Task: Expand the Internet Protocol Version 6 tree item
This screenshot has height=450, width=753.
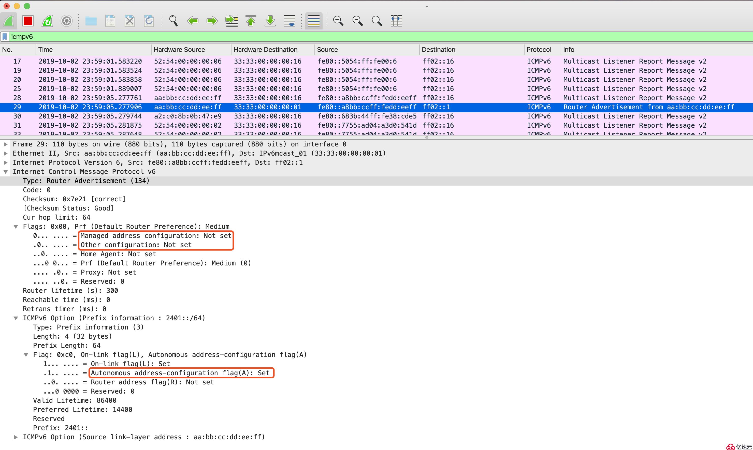Action: [x=5, y=162]
